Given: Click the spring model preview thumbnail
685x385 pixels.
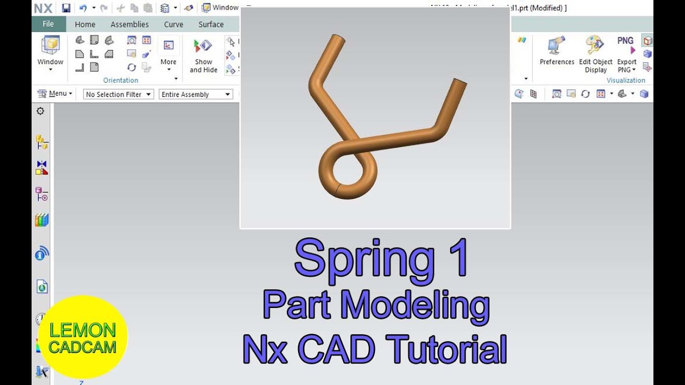Looking at the screenshot, I should tap(375, 118).
